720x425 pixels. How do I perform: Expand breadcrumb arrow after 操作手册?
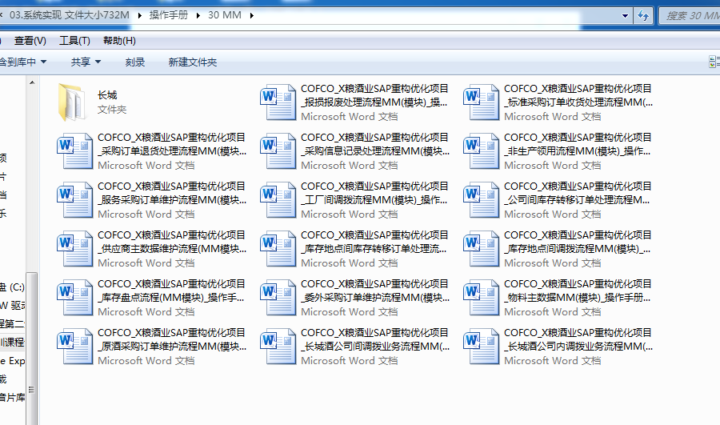198,15
